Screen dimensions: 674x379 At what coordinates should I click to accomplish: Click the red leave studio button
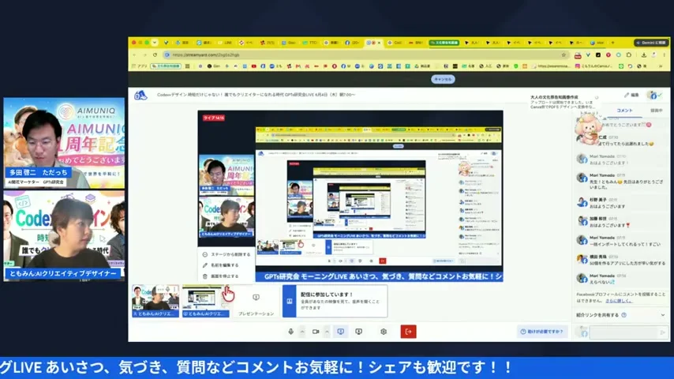[x=408, y=332]
